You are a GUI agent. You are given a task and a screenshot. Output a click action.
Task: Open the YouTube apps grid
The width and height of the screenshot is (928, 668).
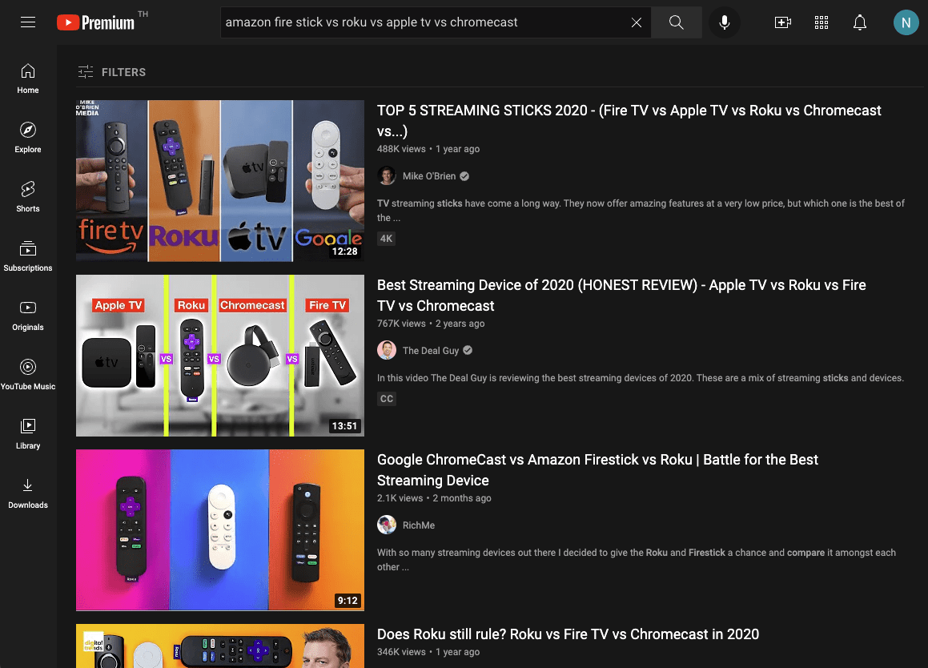point(822,22)
